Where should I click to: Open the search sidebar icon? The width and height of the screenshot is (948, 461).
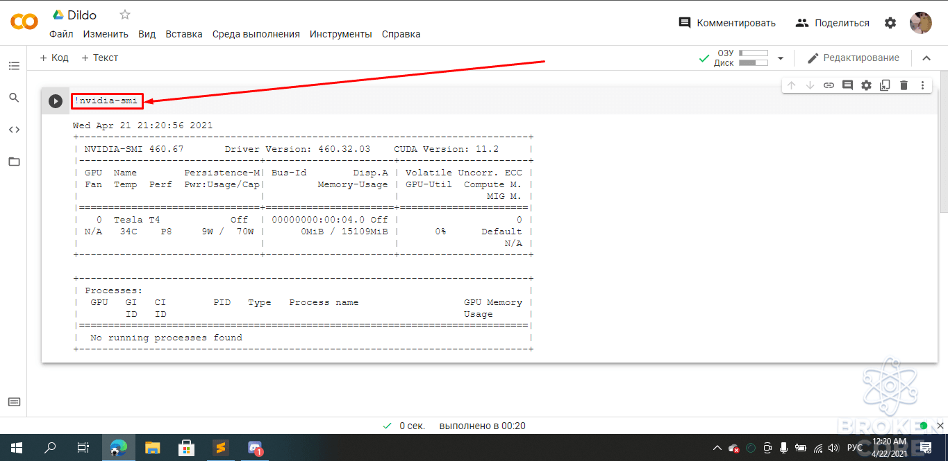[x=14, y=98]
